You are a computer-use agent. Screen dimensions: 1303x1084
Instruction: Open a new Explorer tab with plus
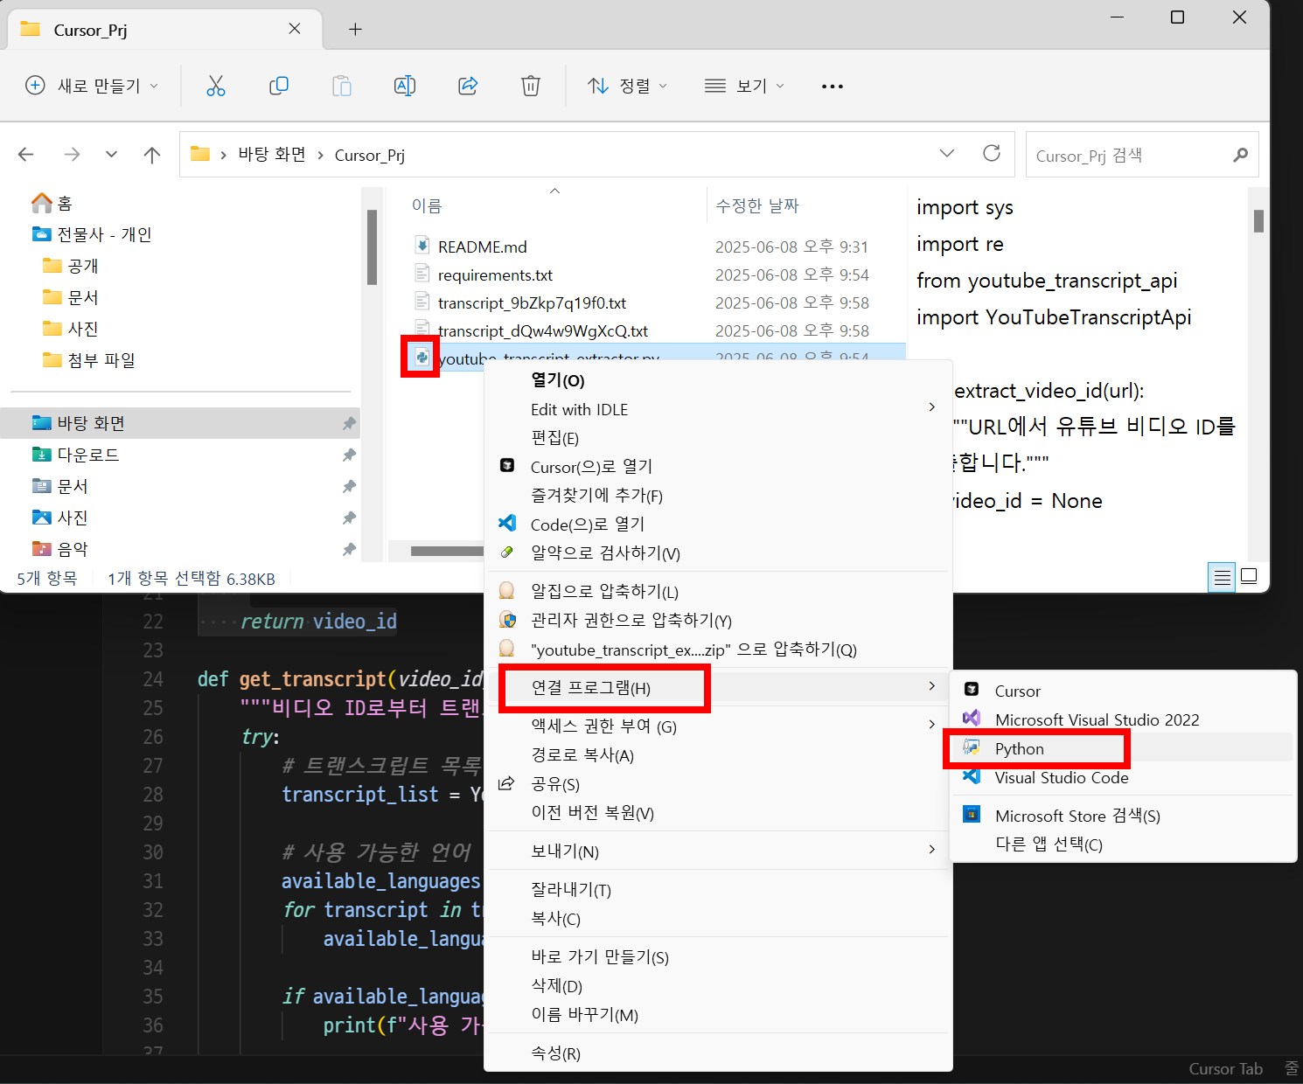coord(355,30)
